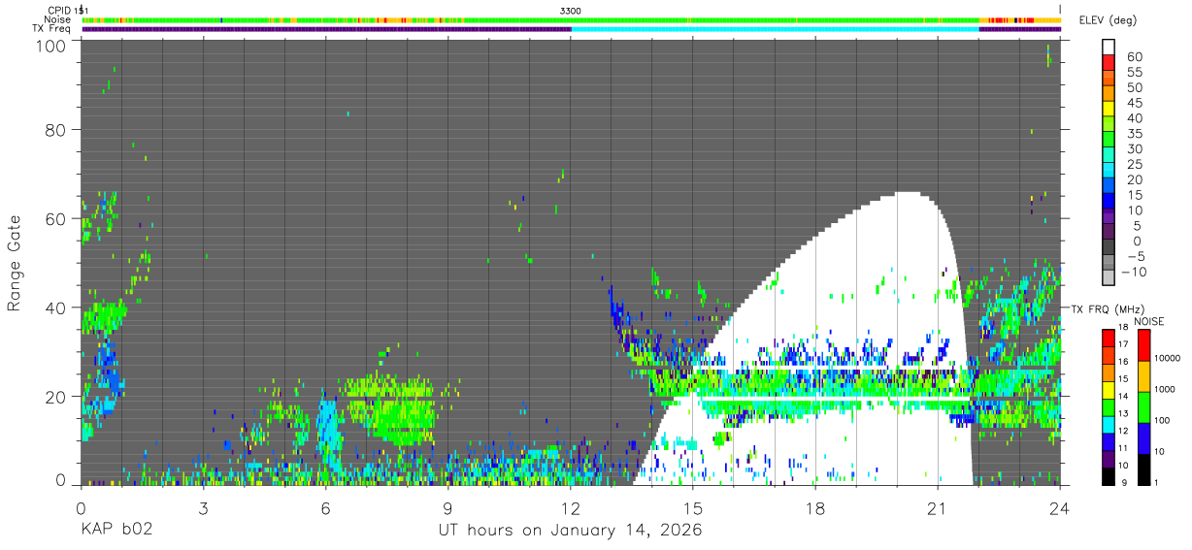Click the "12" tick on UT hours axis
The height and width of the screenshot is (550, 1192).
click(x=571, y=507)
